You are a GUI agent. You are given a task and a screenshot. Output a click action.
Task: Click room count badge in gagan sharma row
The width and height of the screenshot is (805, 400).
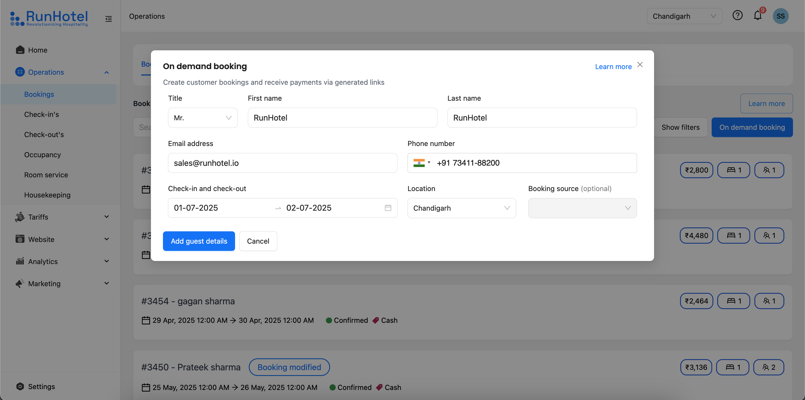733,301
